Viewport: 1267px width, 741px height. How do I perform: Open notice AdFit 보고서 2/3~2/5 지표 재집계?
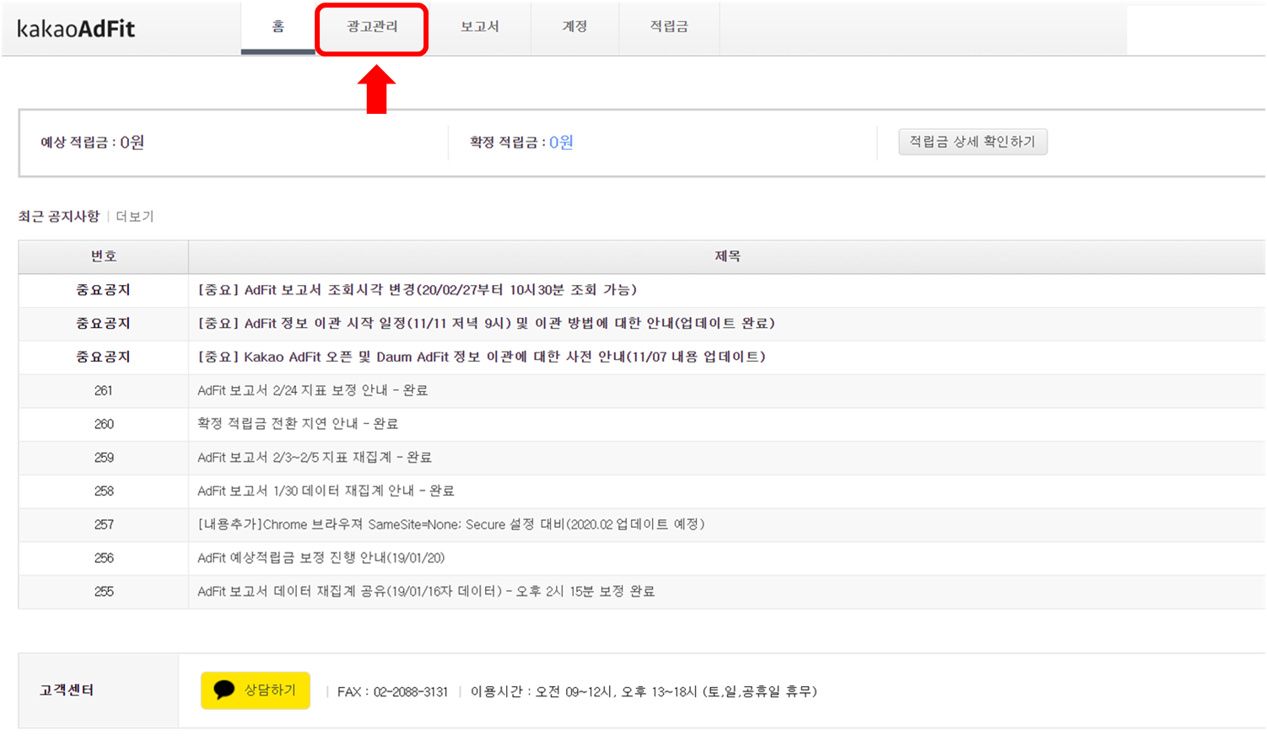(x=315, y=458)
